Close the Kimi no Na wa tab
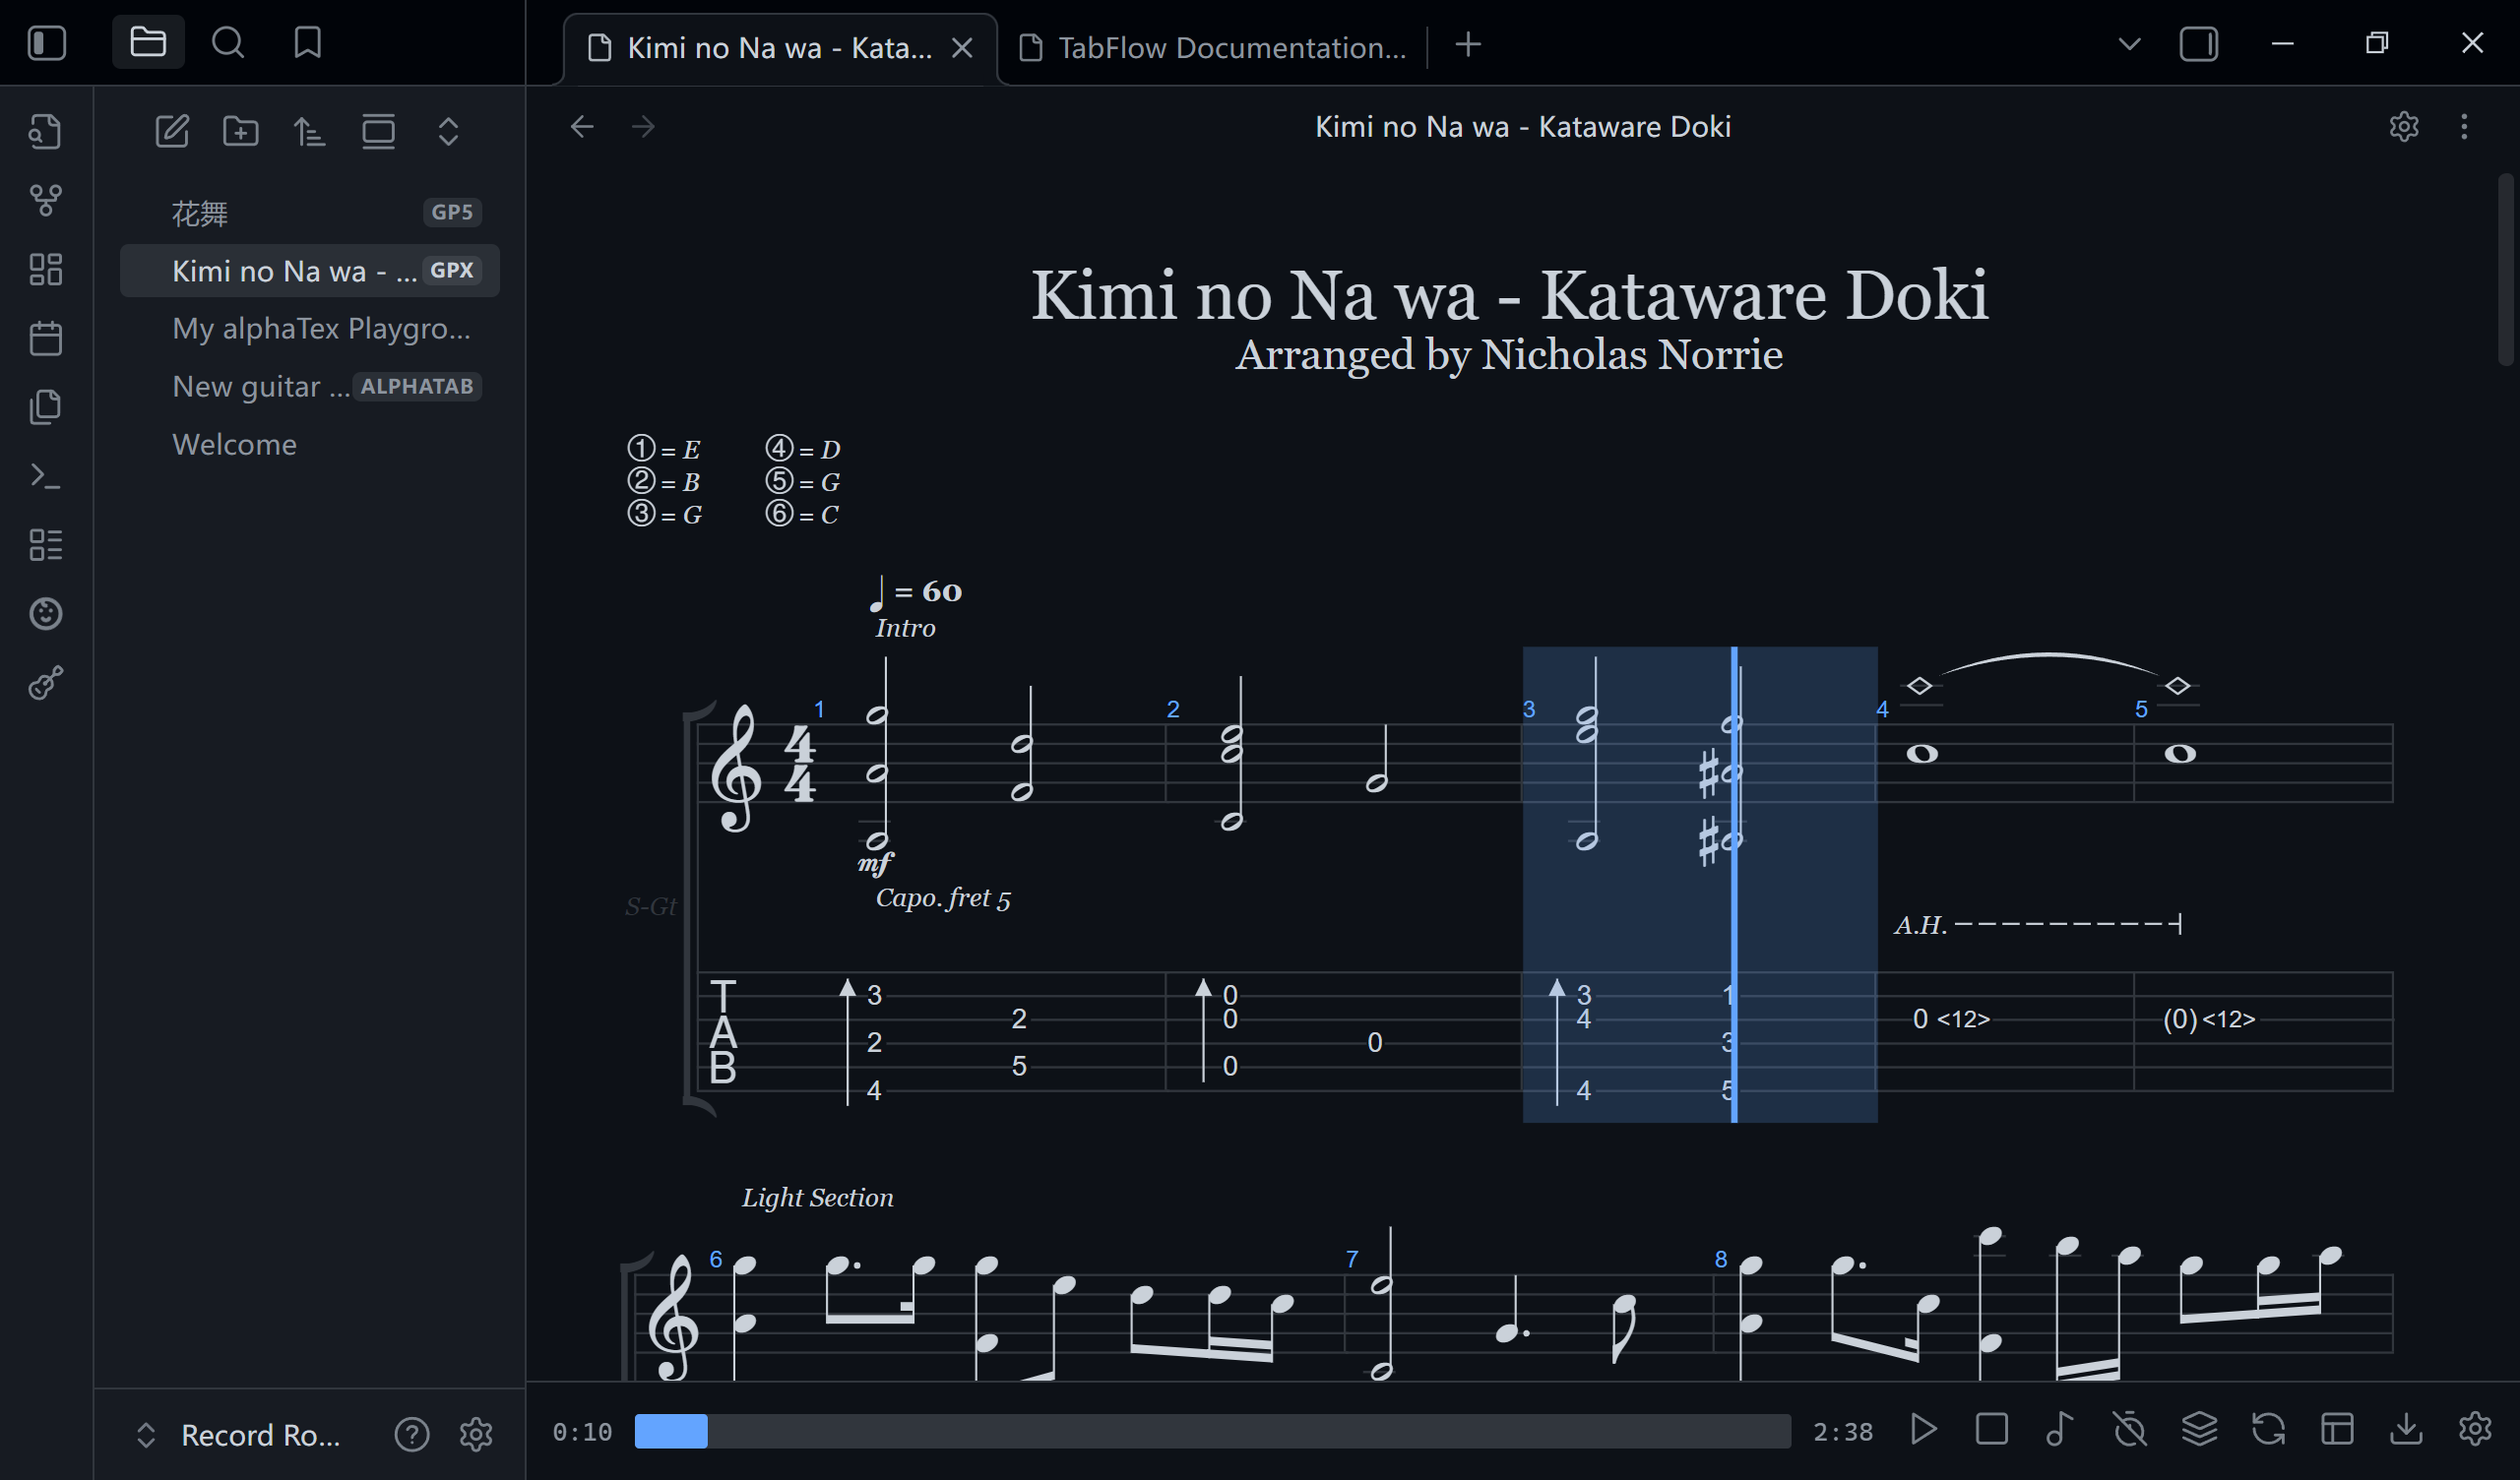This screenshot has width=2520, height=1480. pyautogui.click(x=962, y=47)
